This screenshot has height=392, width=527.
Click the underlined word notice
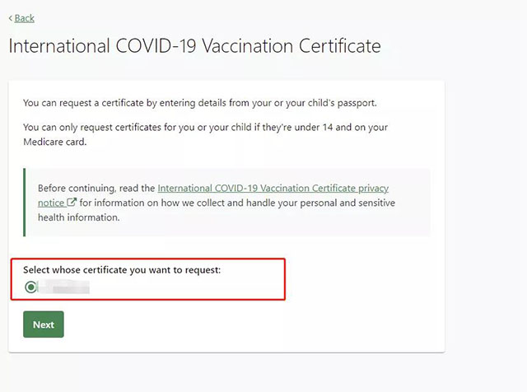point(51,203)
